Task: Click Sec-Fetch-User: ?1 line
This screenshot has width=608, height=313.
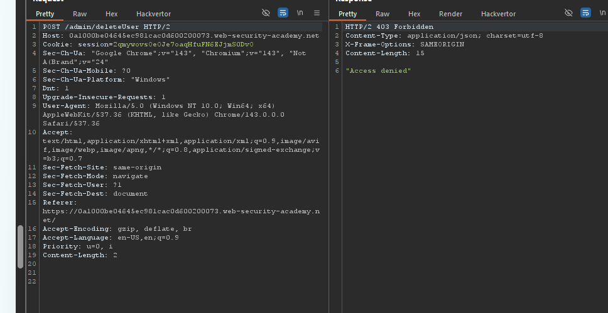Action: tap(82, 185)
